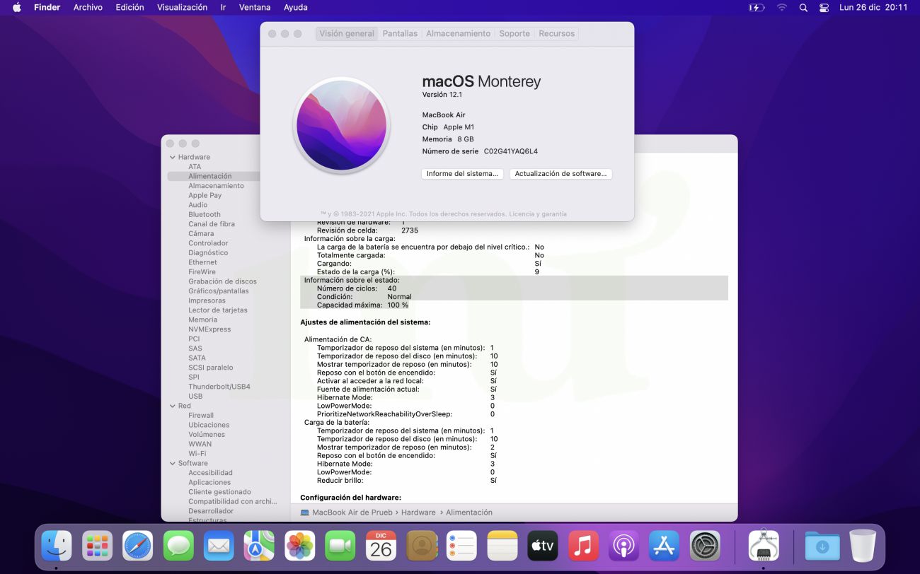
Task: Open Photos app in the dock
Action: 300,546
